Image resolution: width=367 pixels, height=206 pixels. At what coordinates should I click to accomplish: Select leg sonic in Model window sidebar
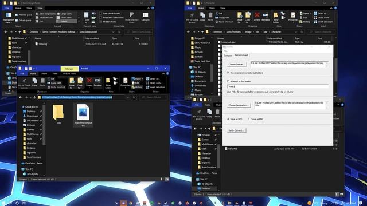(31, 153)
